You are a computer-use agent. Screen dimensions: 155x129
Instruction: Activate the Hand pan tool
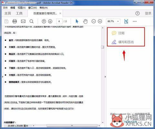tap(85, 21)
